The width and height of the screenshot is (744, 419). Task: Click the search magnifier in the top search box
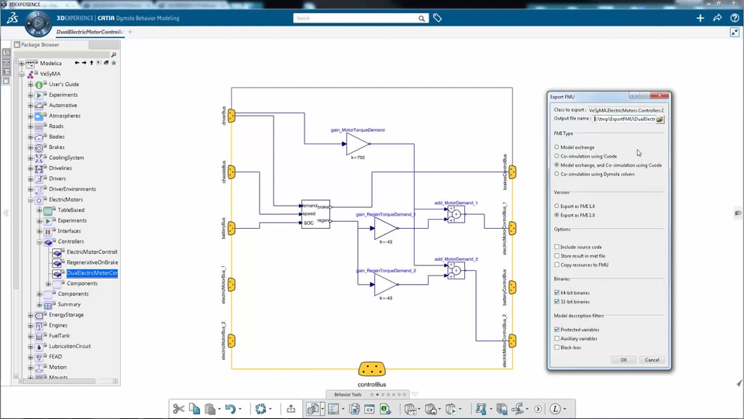[422, 19]
